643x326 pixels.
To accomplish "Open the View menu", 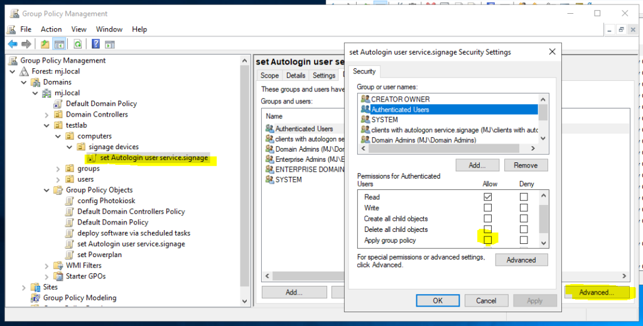I will coord(78,29).
